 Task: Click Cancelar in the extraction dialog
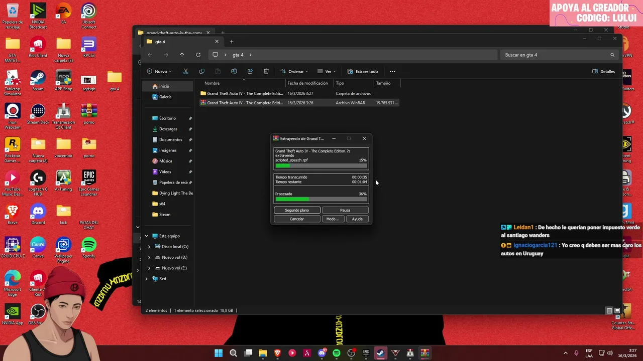tap(297, 219)
